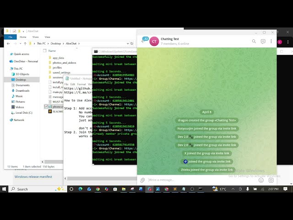Click the Notepad horizontal scrollbar left arrow

(65, 178)
